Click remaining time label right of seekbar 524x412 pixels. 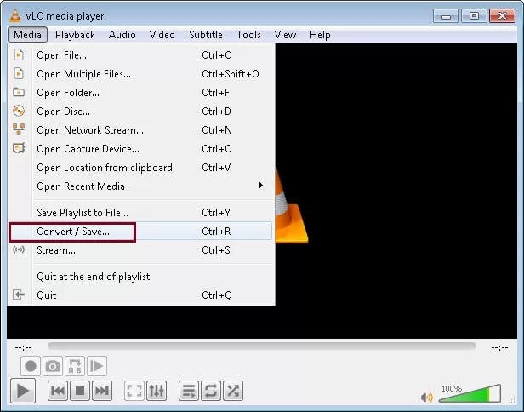click(499, 348)
